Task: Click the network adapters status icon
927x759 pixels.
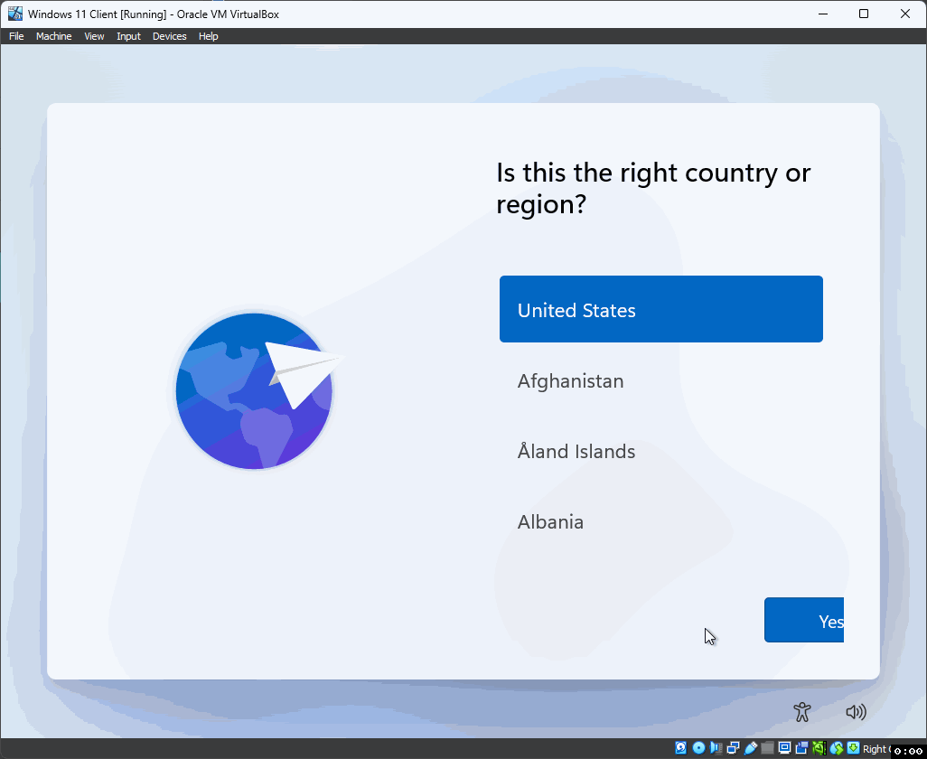Action: click(x=732, y=748)
